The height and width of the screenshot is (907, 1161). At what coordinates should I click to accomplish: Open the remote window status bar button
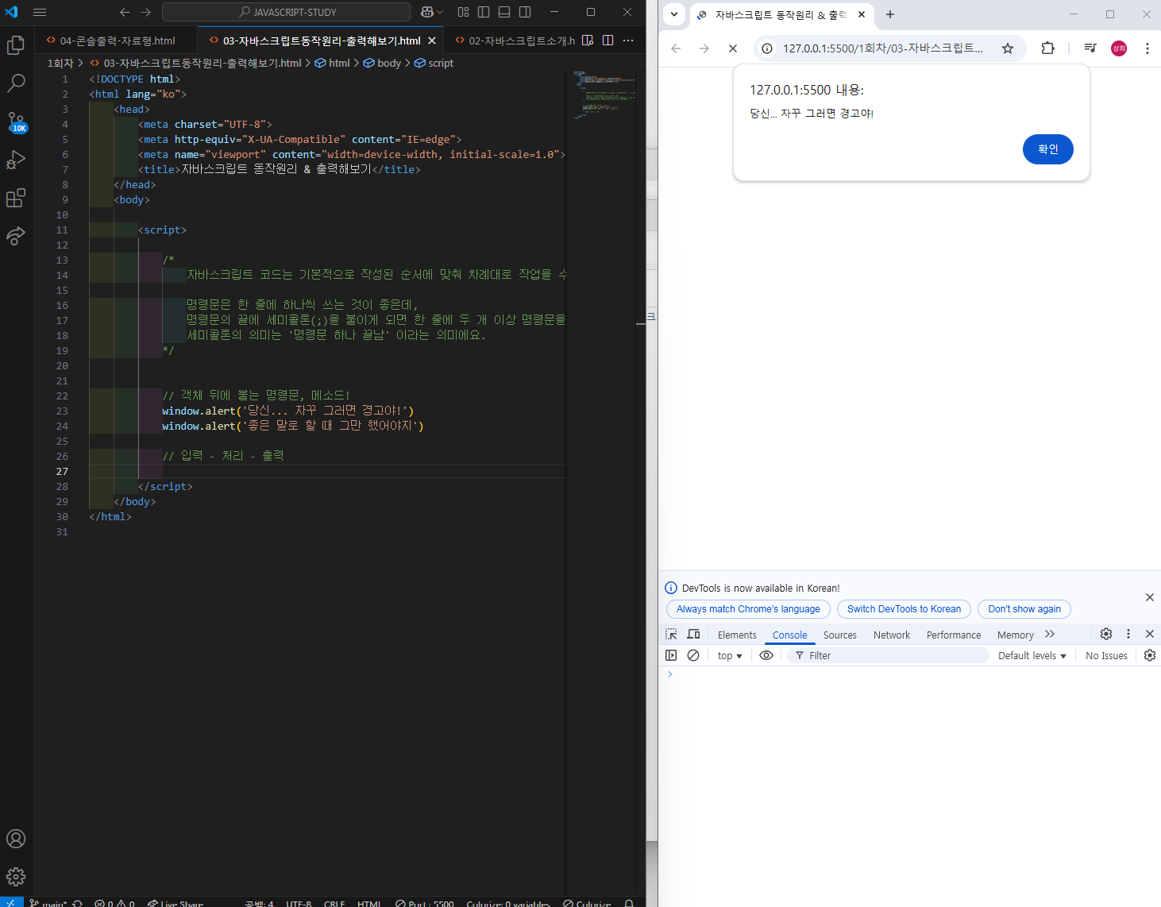pos(11,902)
